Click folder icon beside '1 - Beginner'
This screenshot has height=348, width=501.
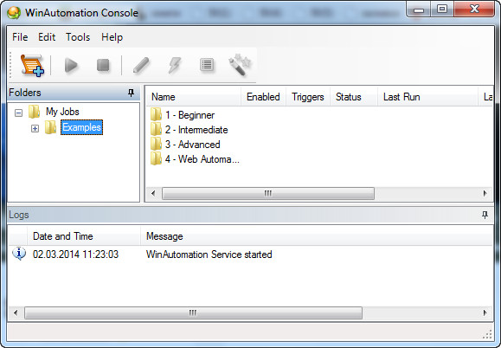156,114
